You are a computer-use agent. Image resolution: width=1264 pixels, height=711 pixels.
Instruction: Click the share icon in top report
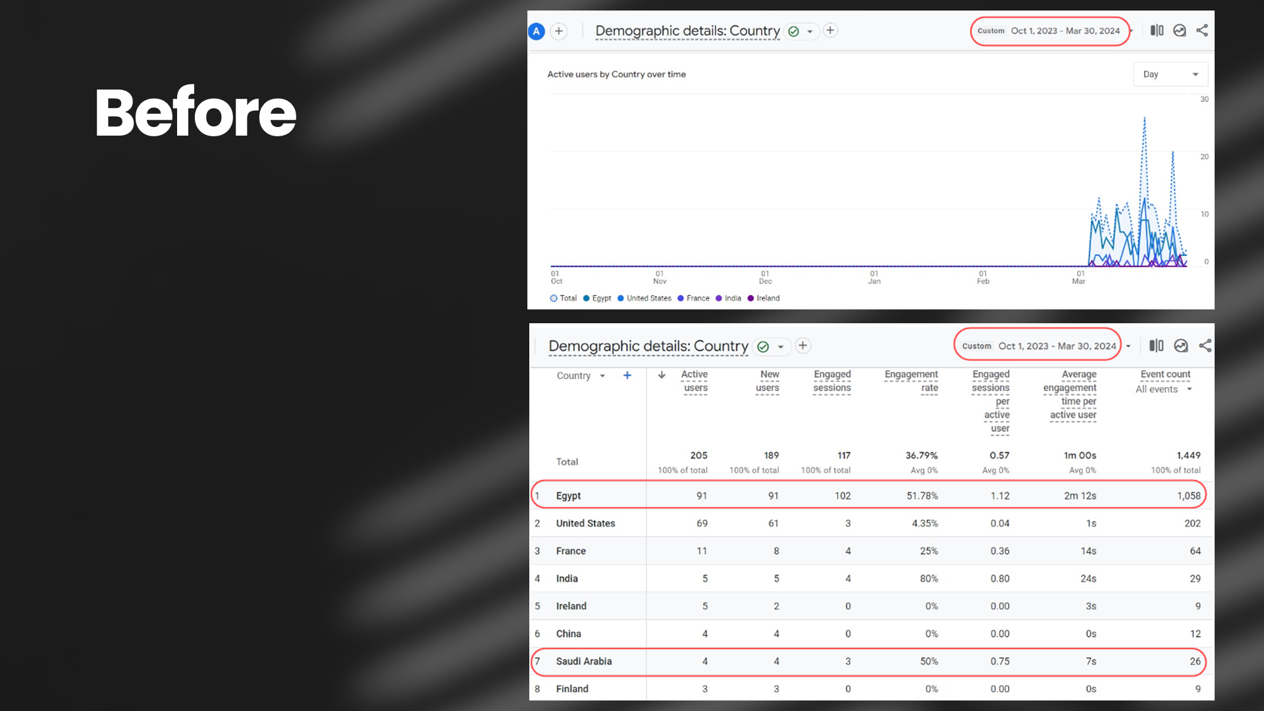coord(1202,30)
